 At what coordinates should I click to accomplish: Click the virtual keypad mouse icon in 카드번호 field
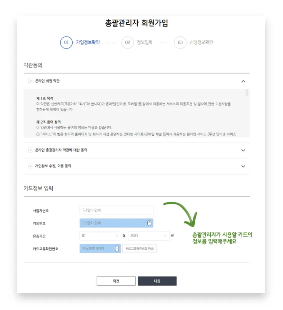coord(149,223)
